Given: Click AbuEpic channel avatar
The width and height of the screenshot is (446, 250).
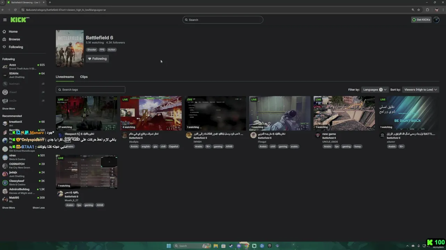Looking at the screenshot, I should (124, 135).
